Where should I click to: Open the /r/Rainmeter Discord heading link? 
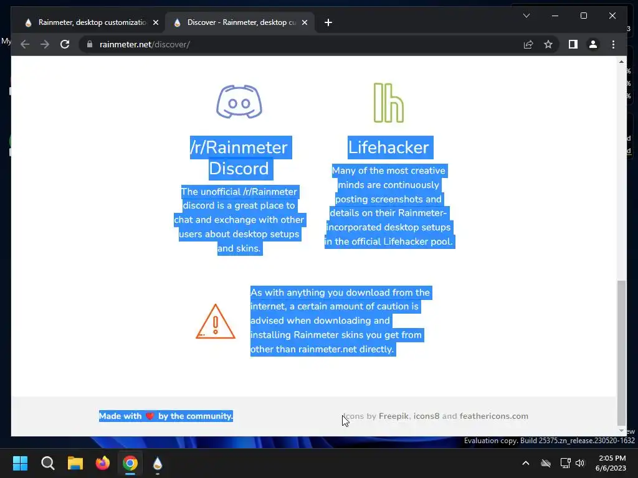[x=240, y=157]
